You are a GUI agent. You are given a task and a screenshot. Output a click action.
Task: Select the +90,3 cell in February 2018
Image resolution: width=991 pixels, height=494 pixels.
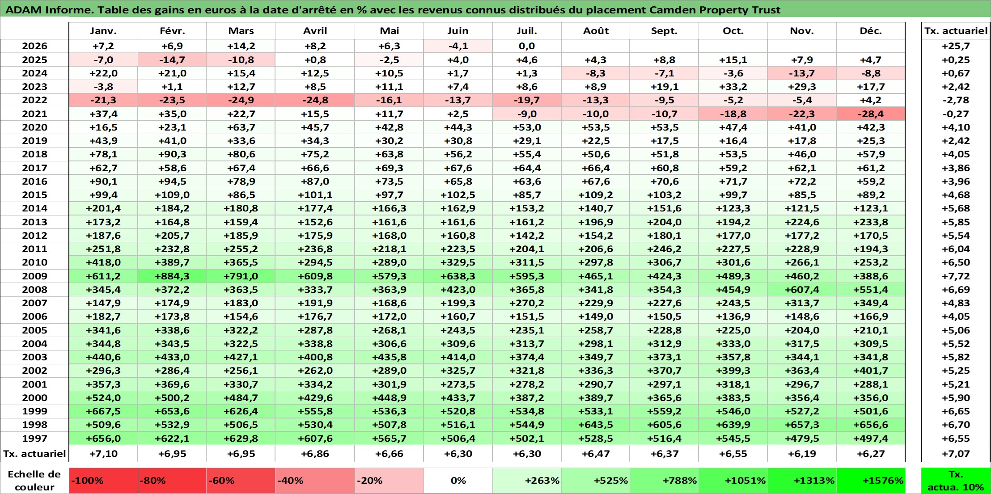click(x=172, y=154)
